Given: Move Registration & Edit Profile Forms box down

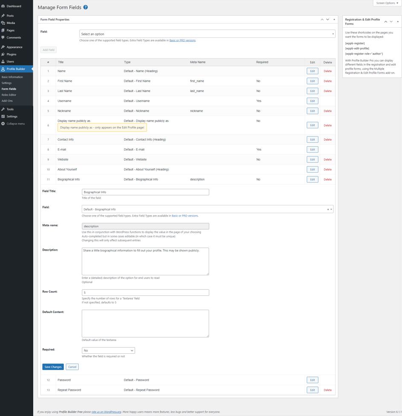Looking at the screenshot, I should [x=391, y=21].
